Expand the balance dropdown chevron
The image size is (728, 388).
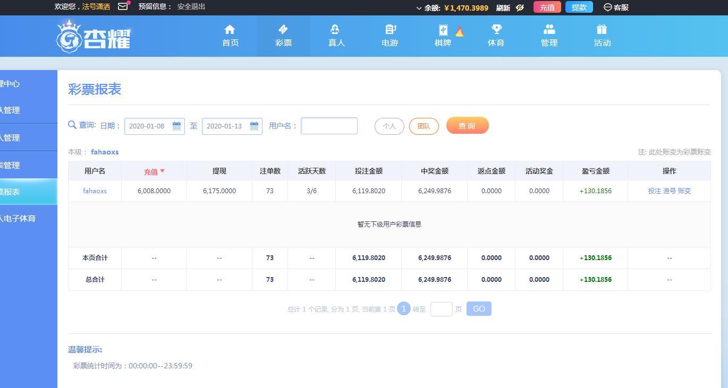[419, 8]
